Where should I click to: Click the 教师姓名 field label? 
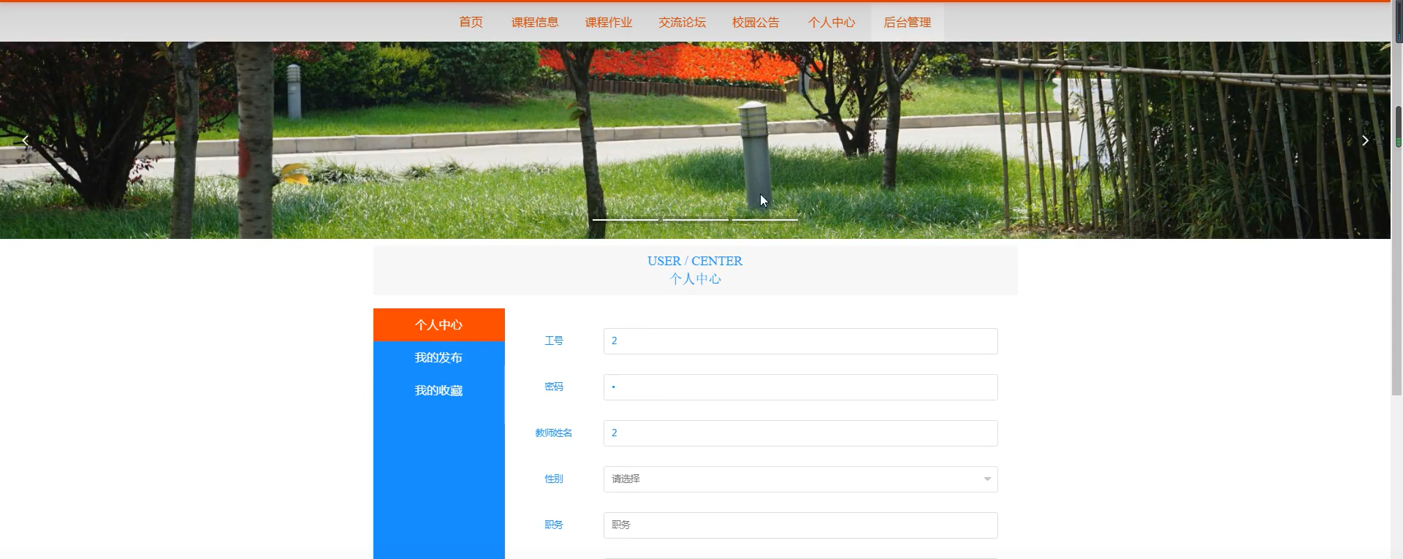[x=554, y=433]
